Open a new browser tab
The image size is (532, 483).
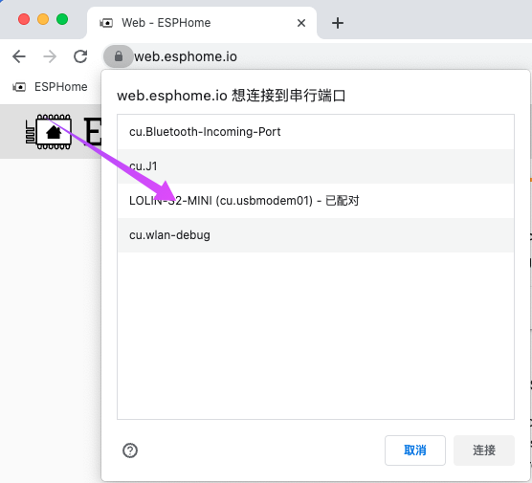(x=338, y=23)
